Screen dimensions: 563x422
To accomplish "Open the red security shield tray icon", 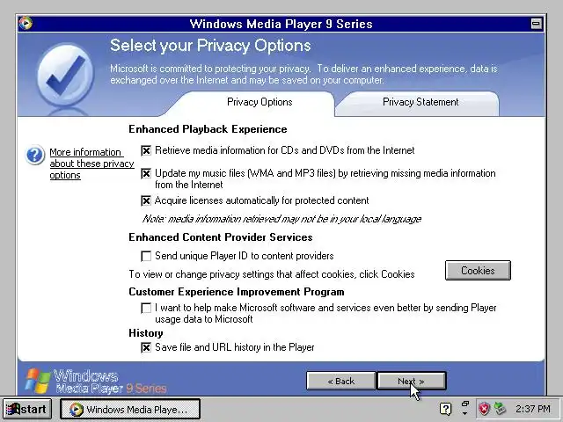I will coord(485,408).
